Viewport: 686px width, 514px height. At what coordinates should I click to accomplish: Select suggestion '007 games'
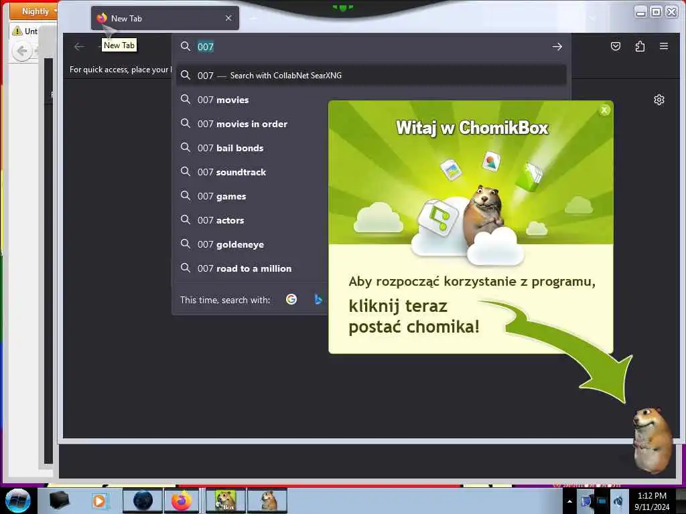252,196
